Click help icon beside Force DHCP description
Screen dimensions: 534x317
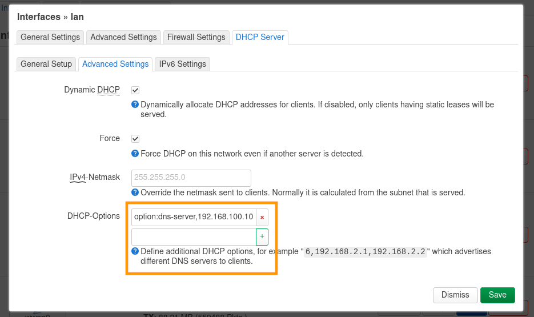pyautogui.click(x=135, y=153)
